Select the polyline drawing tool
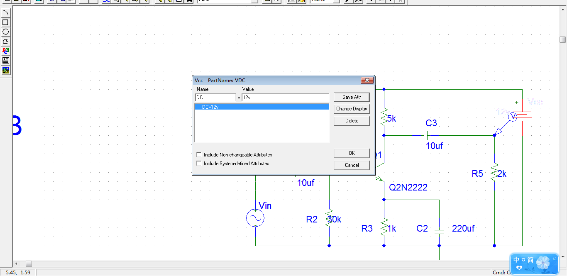567x276 pixels. (x=6, y=42)
